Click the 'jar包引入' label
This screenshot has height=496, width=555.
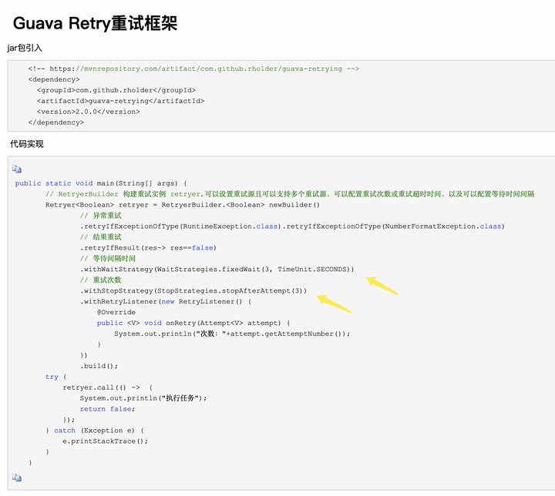(25, 48)
